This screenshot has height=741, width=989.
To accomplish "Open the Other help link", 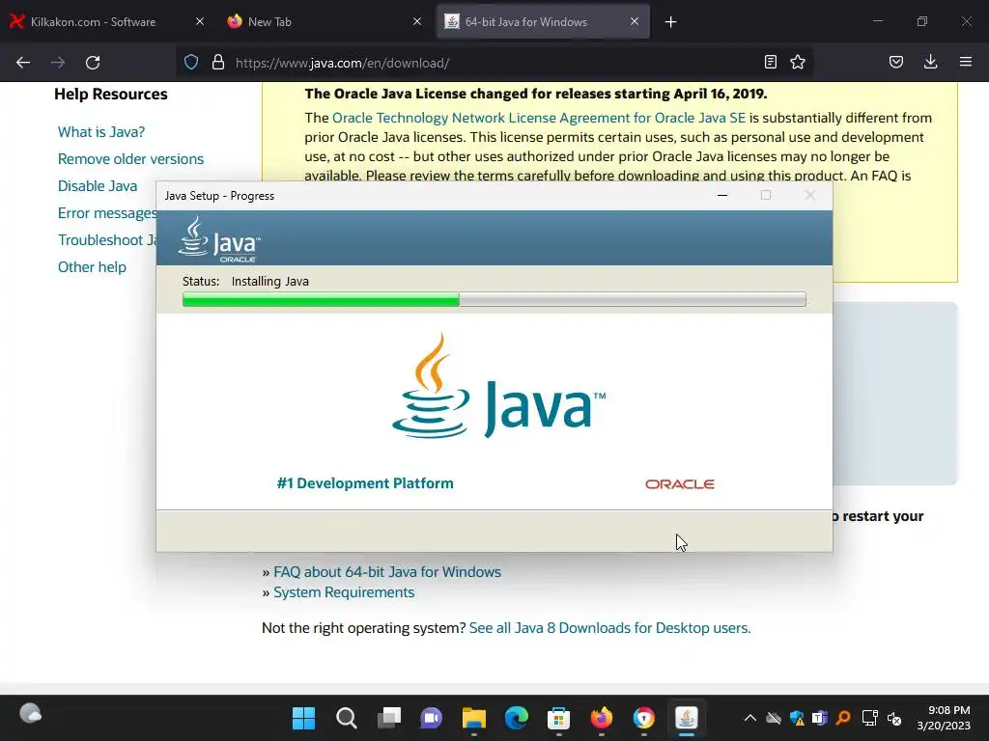I will coord(92,267).
